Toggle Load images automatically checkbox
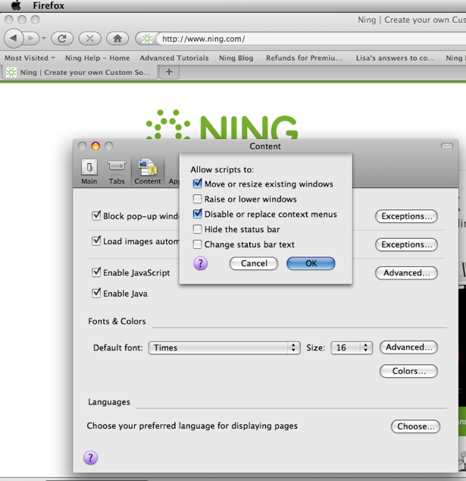Viewport: 466px width, 481px height. coord(96,240)
